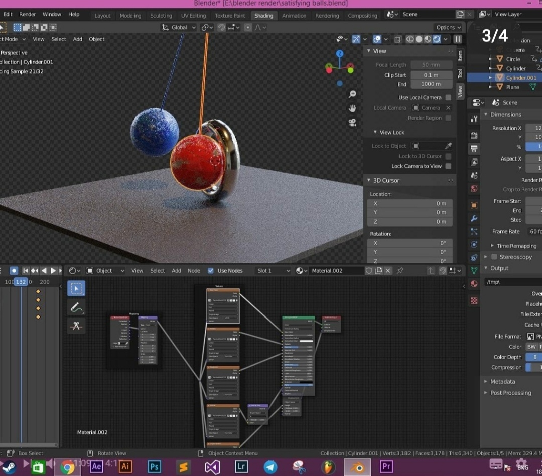The width and height of the screenshot is (542, 476).
Task: Switch to the Animation workspace tab
Action: (294, 16)
